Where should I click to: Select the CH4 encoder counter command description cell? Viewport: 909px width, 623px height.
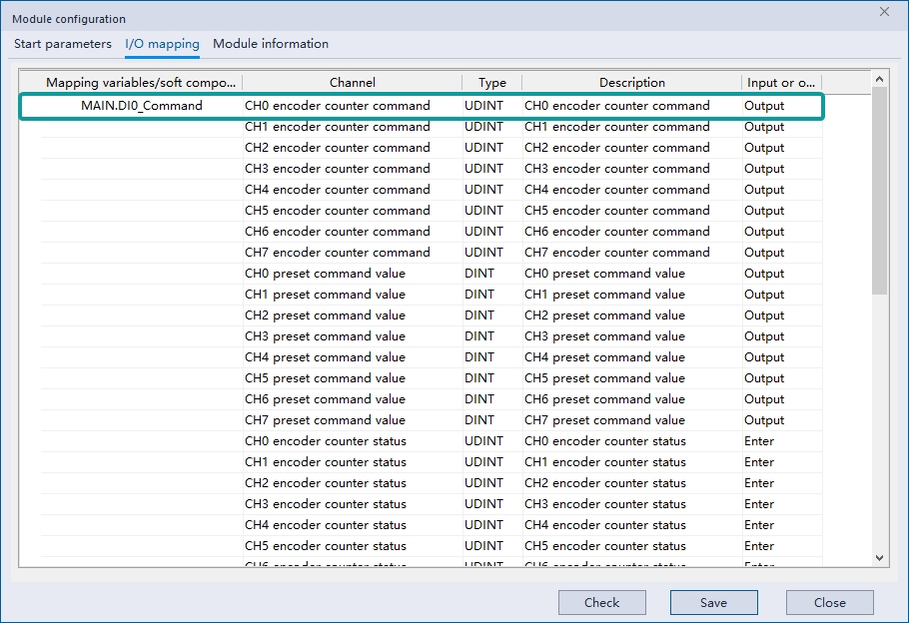click(632, 190)
